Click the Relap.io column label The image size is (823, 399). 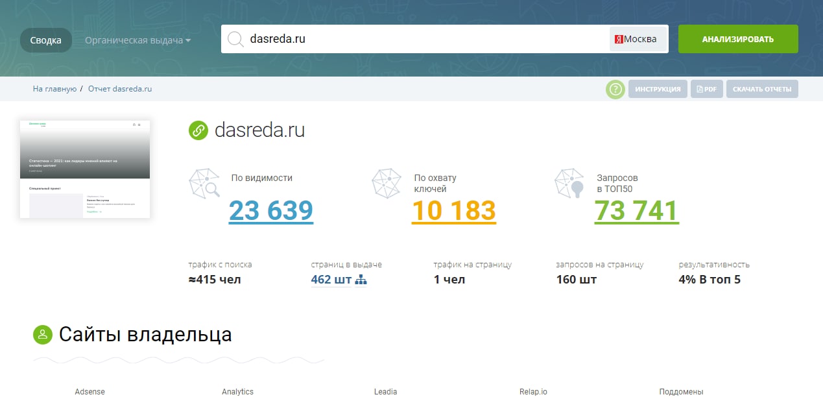533,392
